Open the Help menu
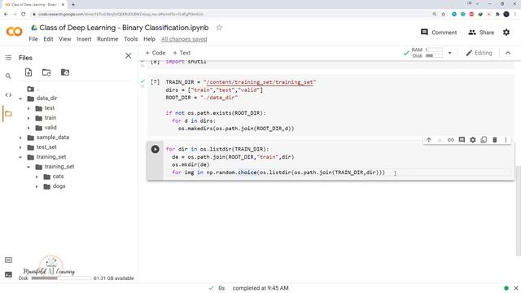Viewport: 521px width, 293px height. pyautogui.click(x=149, y=39)
